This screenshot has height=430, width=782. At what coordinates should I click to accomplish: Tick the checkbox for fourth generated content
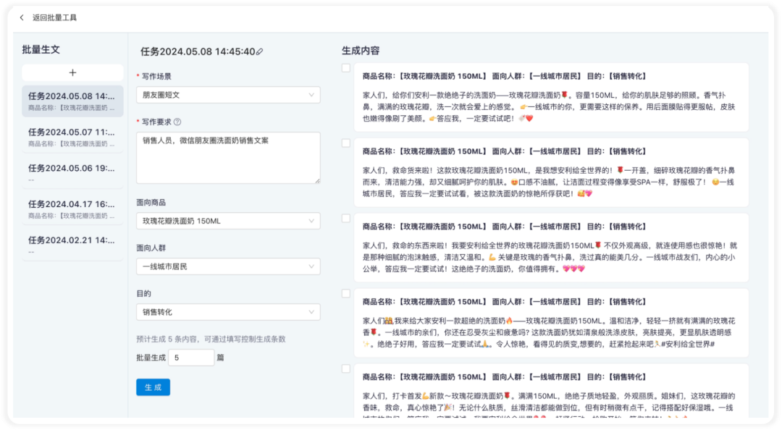point(345,293)
